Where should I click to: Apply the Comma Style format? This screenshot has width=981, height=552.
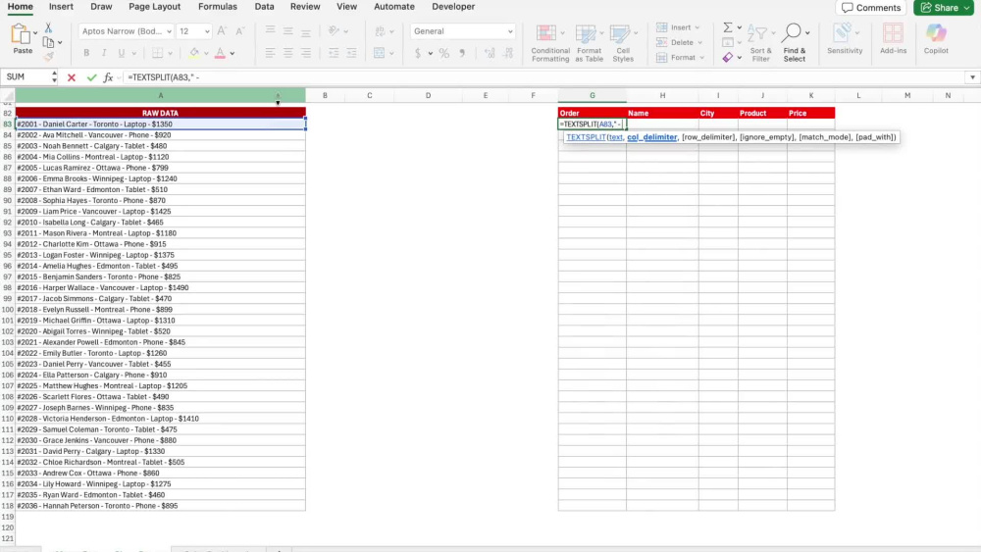(x=462, y=54)
